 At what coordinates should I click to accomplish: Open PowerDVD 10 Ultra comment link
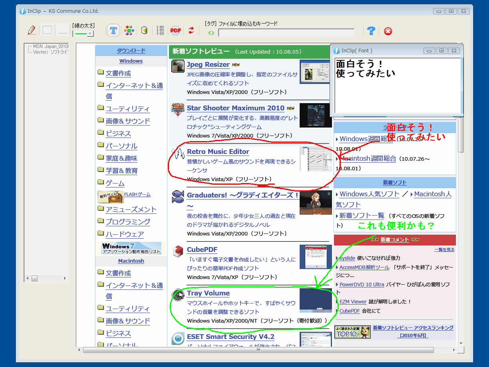[x=362, y=285]
